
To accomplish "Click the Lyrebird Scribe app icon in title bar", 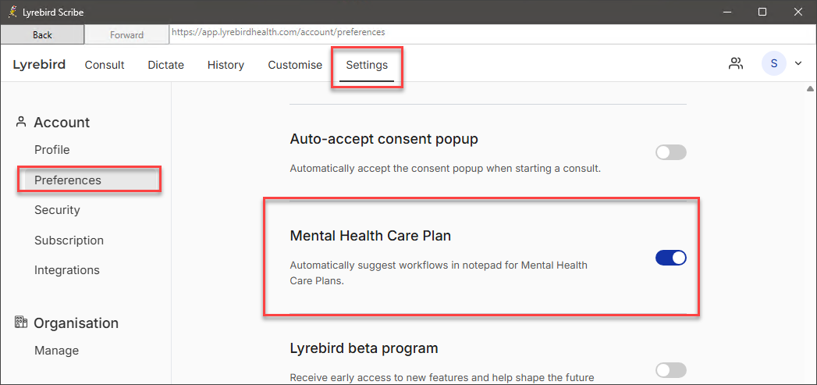I will coord(12,12).
